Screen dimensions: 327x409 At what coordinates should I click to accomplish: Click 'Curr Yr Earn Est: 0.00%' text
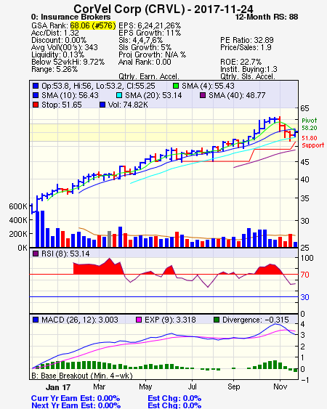(x=76, y=398)
